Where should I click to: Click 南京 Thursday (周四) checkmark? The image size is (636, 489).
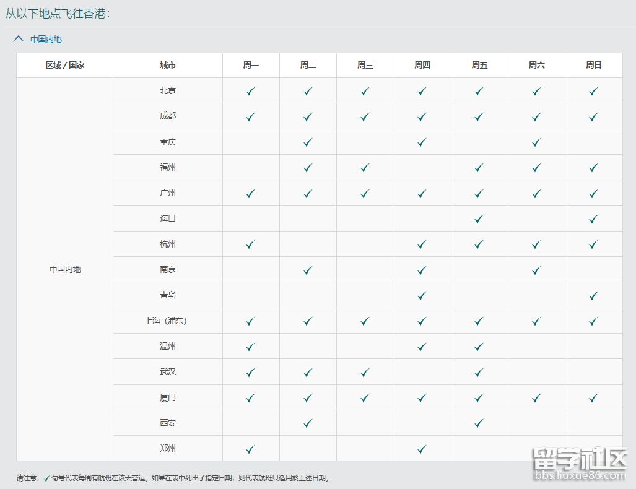(x=422, y=270)
